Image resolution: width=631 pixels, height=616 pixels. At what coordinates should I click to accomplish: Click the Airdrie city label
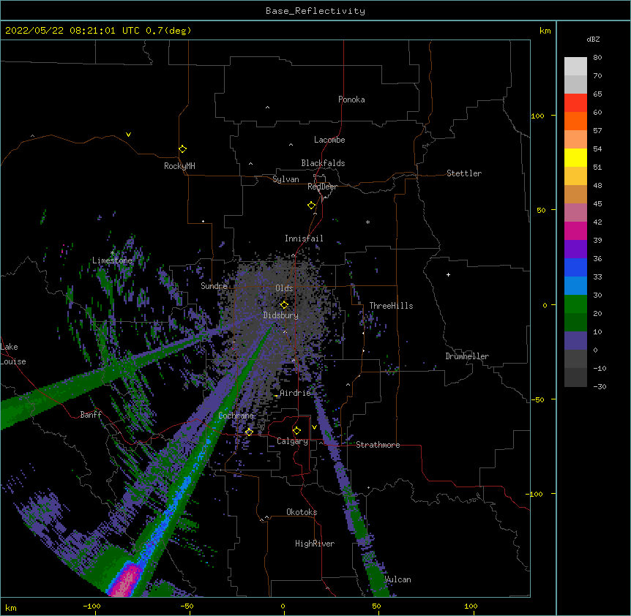click(295, 393)
